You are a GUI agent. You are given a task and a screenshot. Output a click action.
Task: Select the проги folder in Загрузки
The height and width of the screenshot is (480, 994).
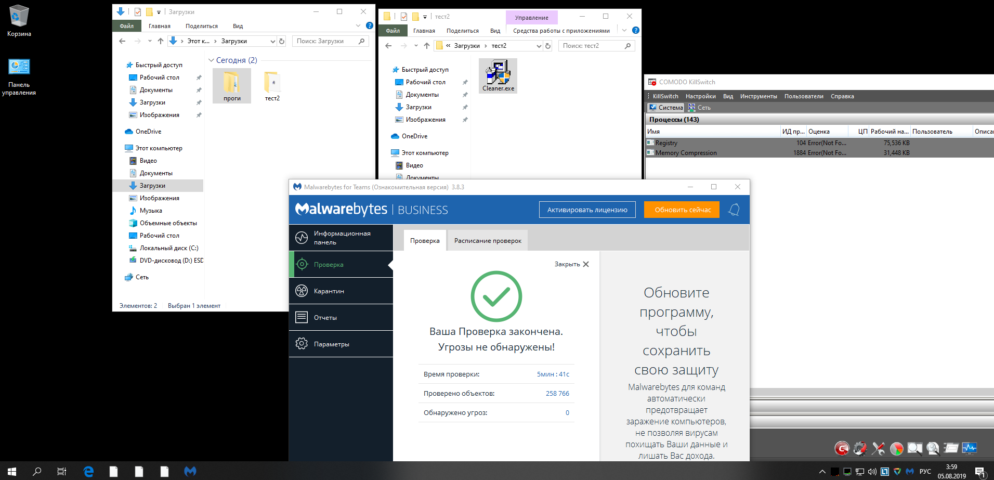tap(232, 85)
